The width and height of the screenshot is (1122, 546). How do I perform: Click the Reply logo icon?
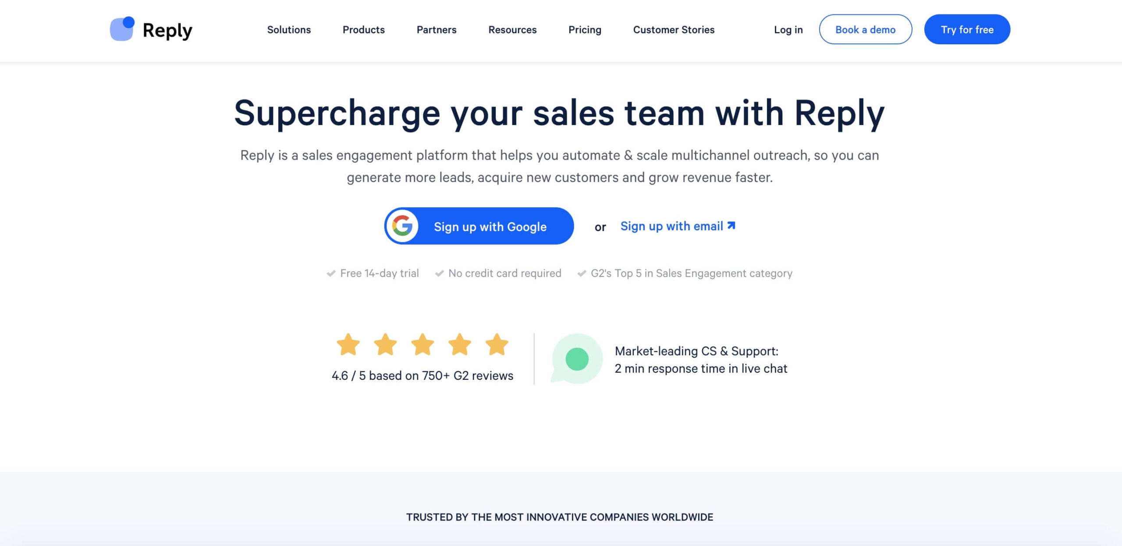(122, 29)
